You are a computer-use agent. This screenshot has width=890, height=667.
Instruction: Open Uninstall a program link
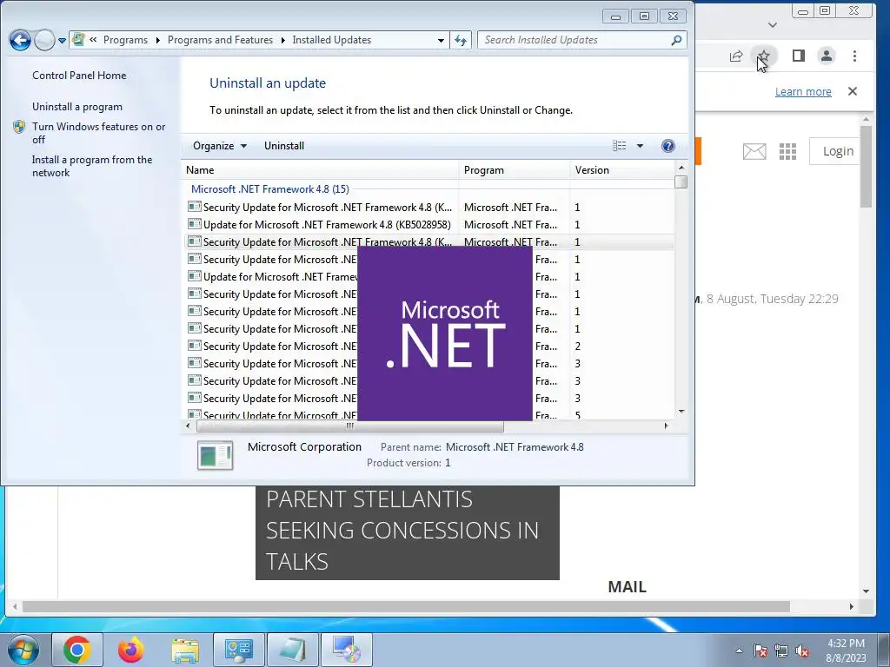click(77, 107)
